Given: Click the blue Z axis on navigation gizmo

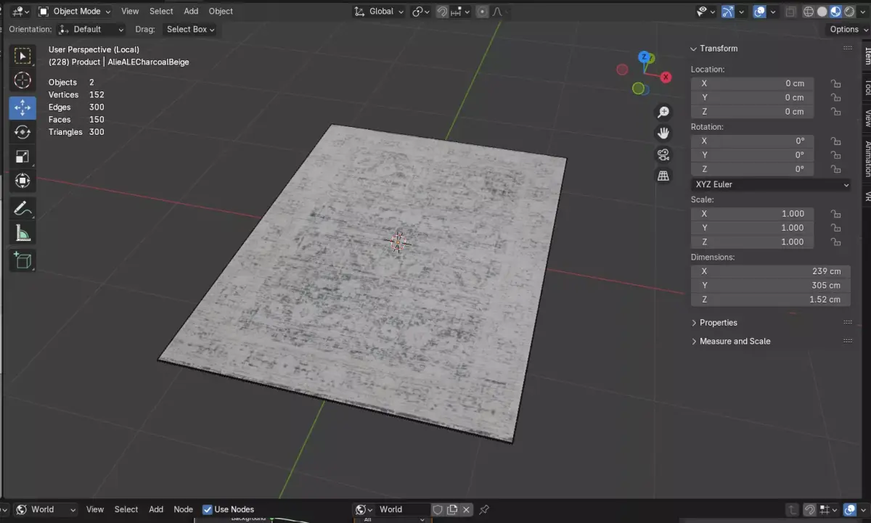Looking at the screenshot, I should click(643, 57).
